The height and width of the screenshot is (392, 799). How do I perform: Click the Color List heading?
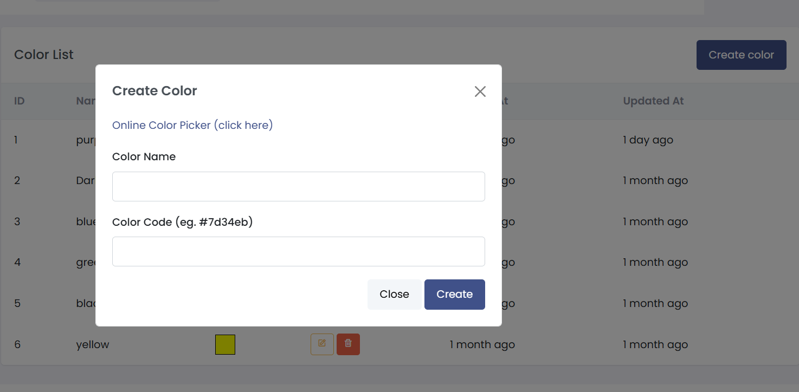pyautogui.click(x=44, y=55)
